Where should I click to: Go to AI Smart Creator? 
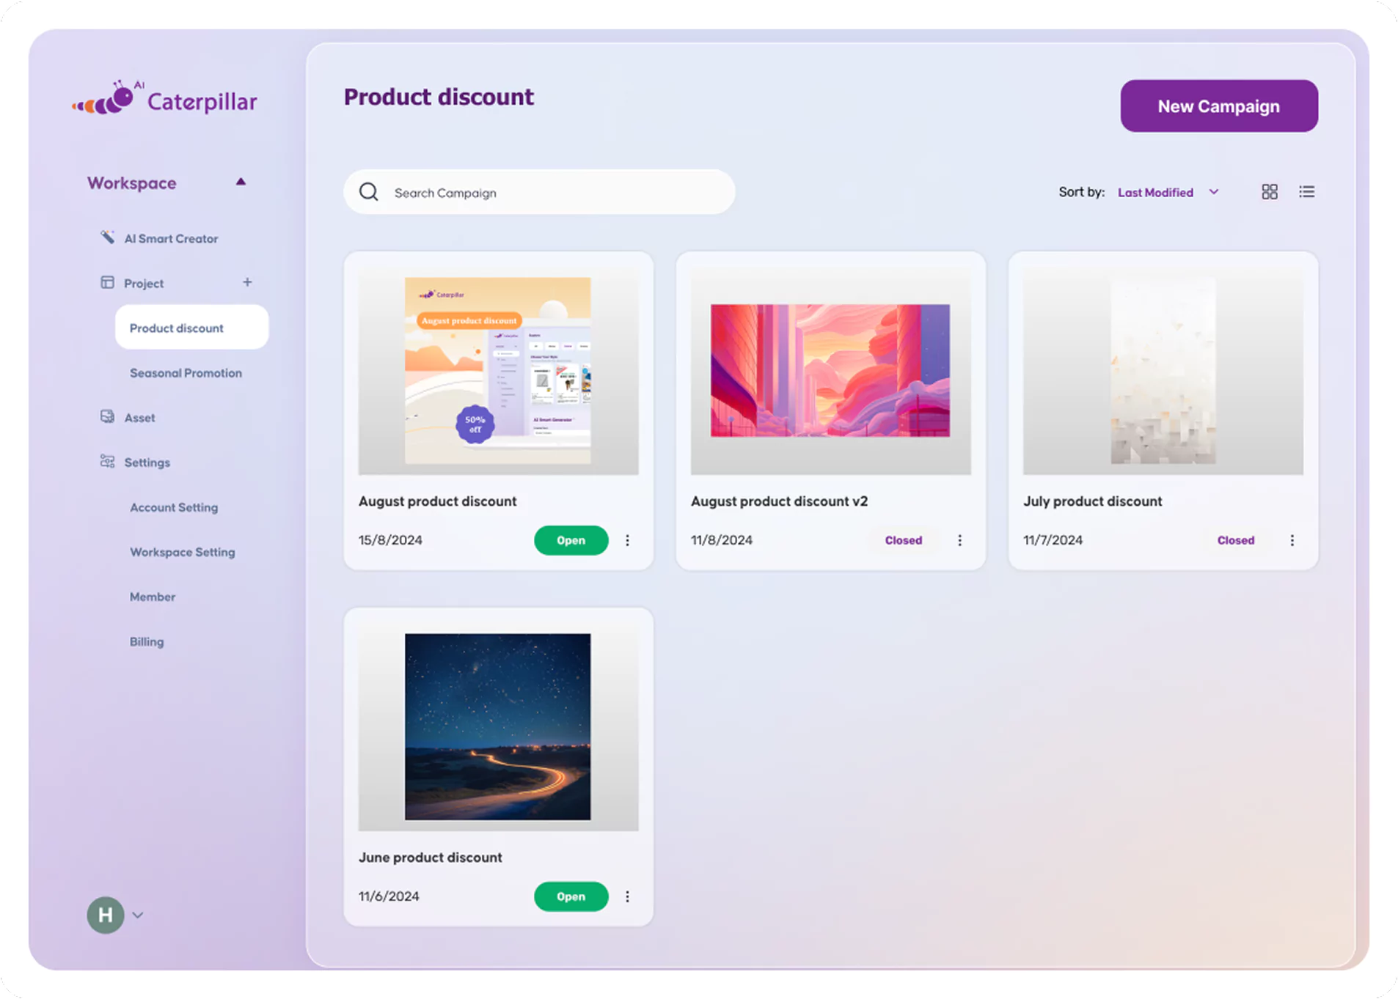[171, 238]
